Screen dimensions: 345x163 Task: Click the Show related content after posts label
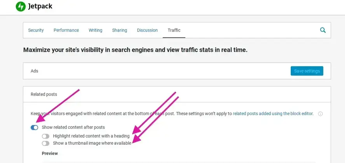tap(73, 127)
